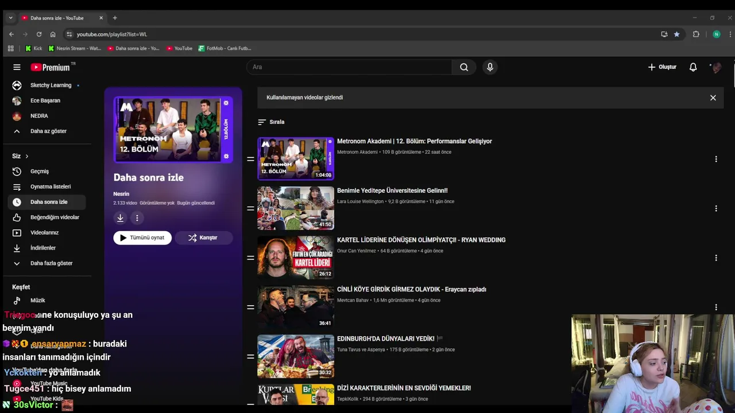Screen dimensions: 735x413
Task: Click the bookmark star in address bar
Action: click(676, 34)
